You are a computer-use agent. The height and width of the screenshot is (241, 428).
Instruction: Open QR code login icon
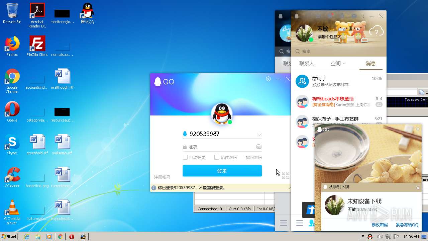286,175
